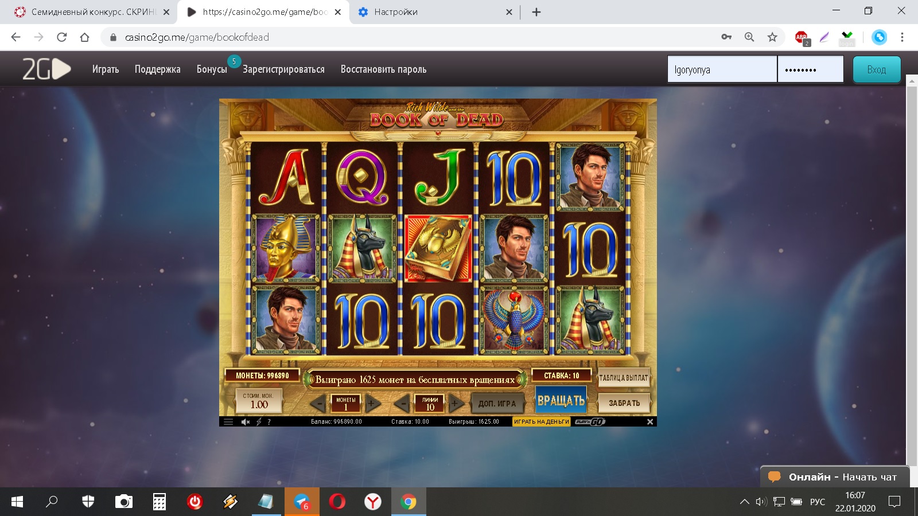The width and height of the screenshot is (918, 516).
Task: Click the golden pharaoh mask symbol
Action: click(x=285, y=248)
